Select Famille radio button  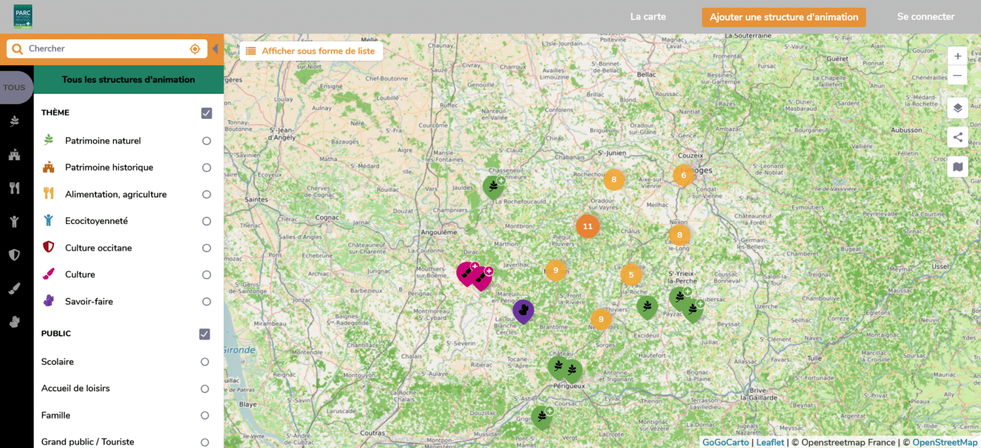pyautogui.click(x=205, y=416)
